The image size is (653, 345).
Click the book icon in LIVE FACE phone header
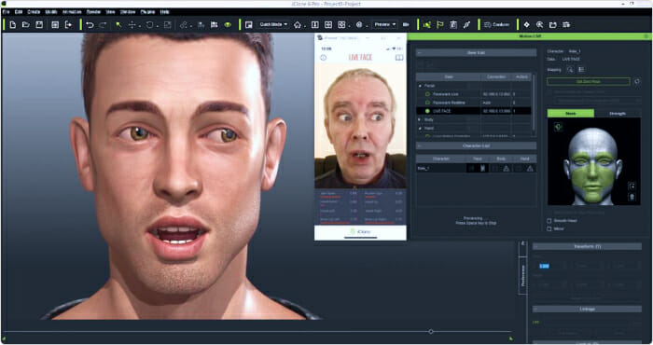[x=399, y=58]
